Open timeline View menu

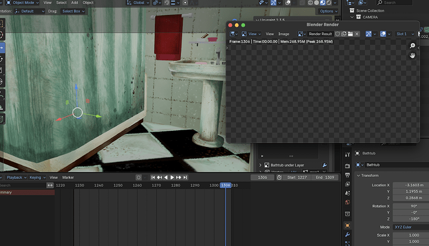pyautogui.click(x=53, y=177)
